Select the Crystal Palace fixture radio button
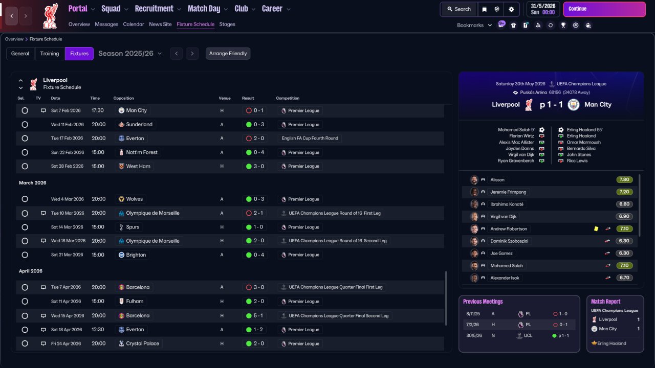The image size is (655, 368). (25, 343)
